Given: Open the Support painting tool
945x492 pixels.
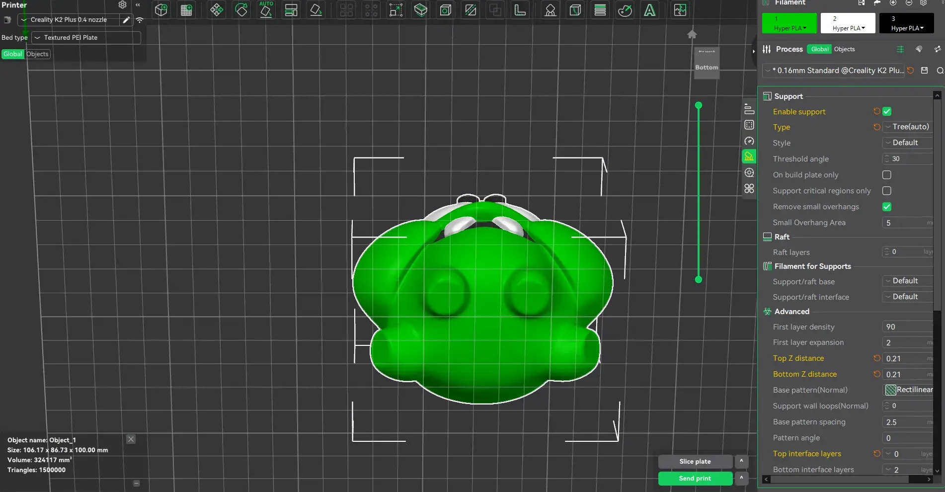Looking at the screenshot, I should point(550,10).
